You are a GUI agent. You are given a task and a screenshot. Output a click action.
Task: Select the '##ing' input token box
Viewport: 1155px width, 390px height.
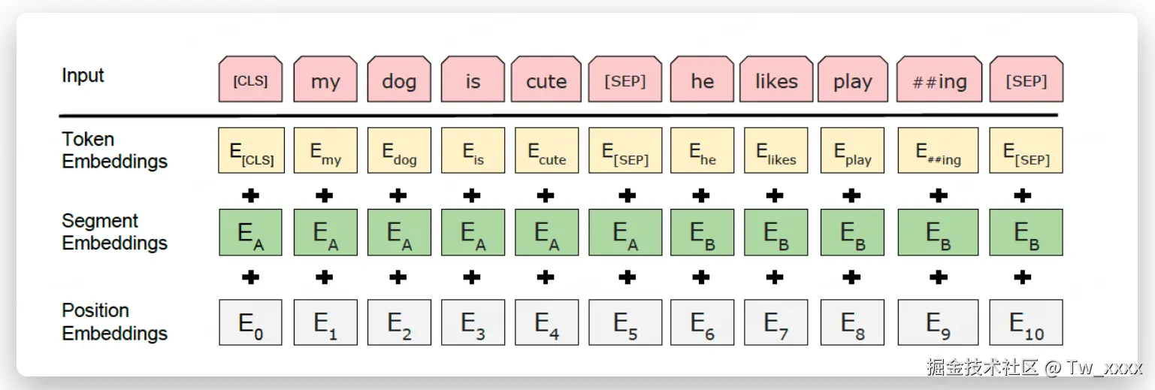939,80
